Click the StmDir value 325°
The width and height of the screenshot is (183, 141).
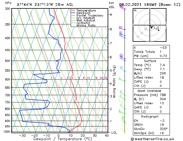(x=164, y=129)
